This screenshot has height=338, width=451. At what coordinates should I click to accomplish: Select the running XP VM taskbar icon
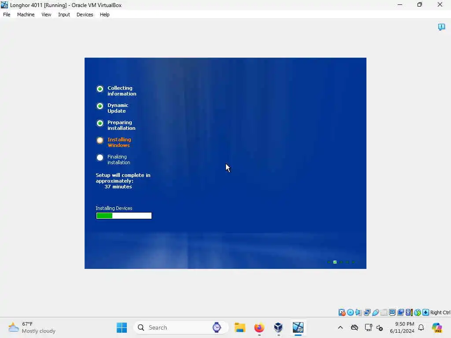pyautogui.click(x=298, y=327)
